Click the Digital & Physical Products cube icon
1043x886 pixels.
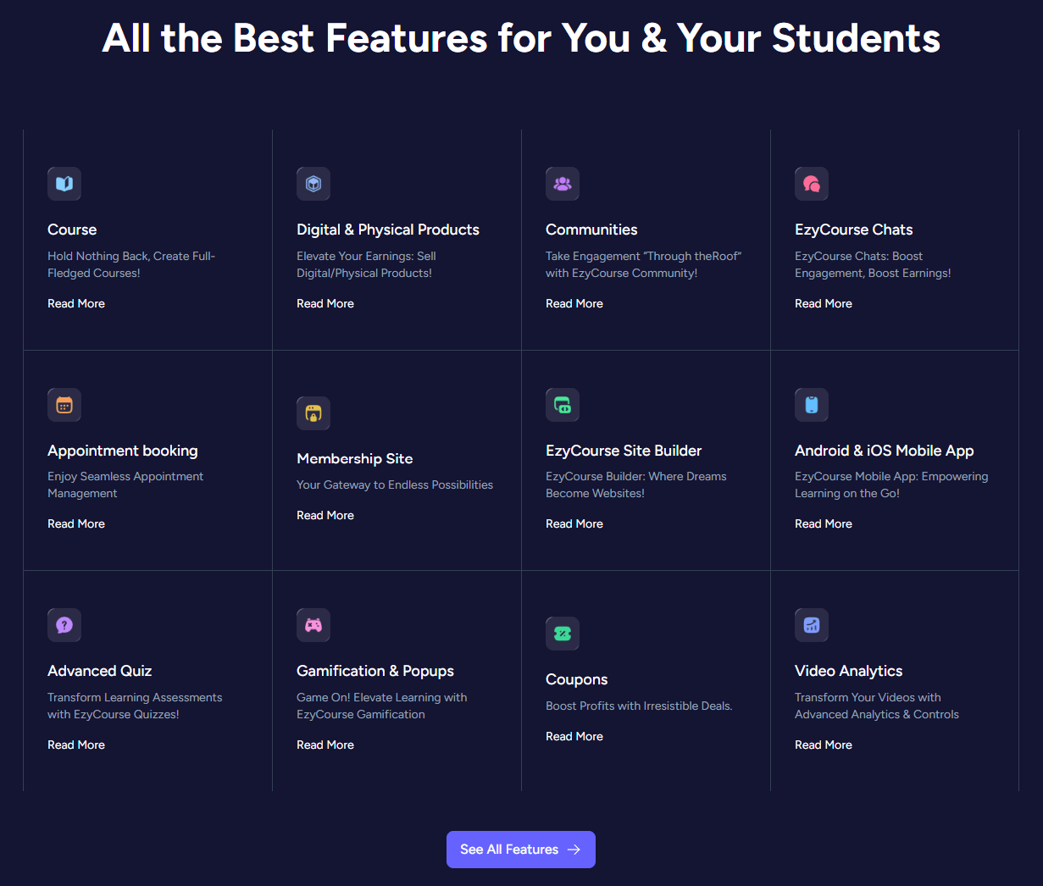click(313, 184)
